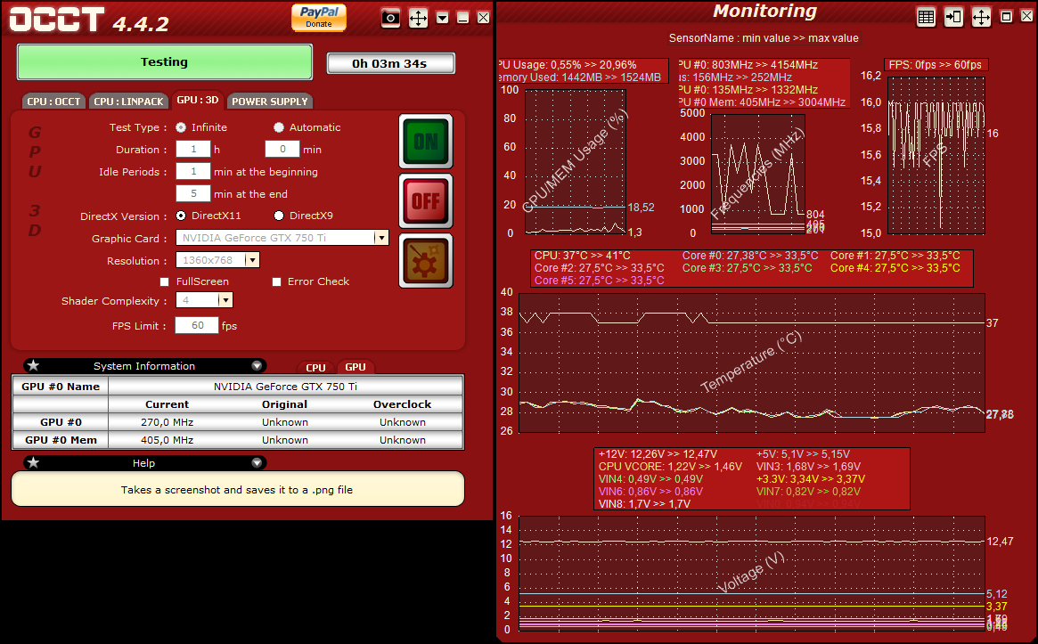1038x644 pixels.
Task: Click the Temperature graph
Action: pyautogui.click(x=752, y=363)
